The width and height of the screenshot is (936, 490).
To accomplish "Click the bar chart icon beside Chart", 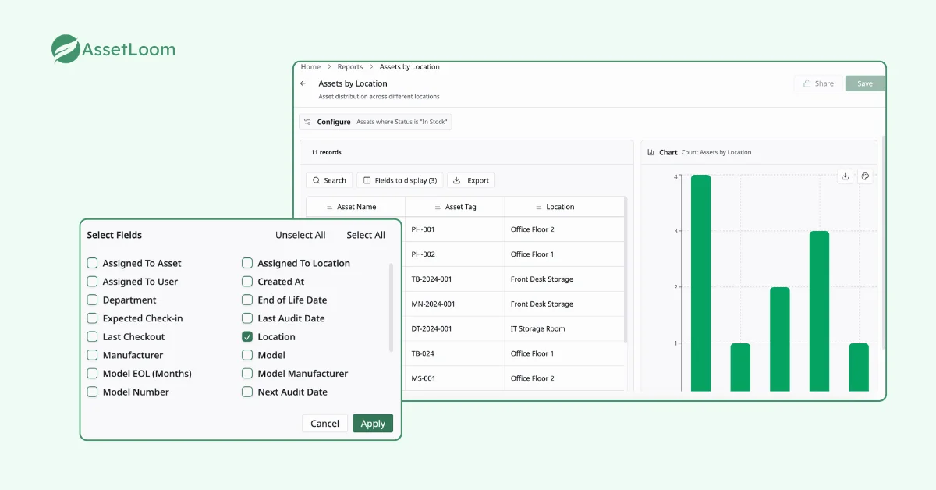I will [651, 152].
